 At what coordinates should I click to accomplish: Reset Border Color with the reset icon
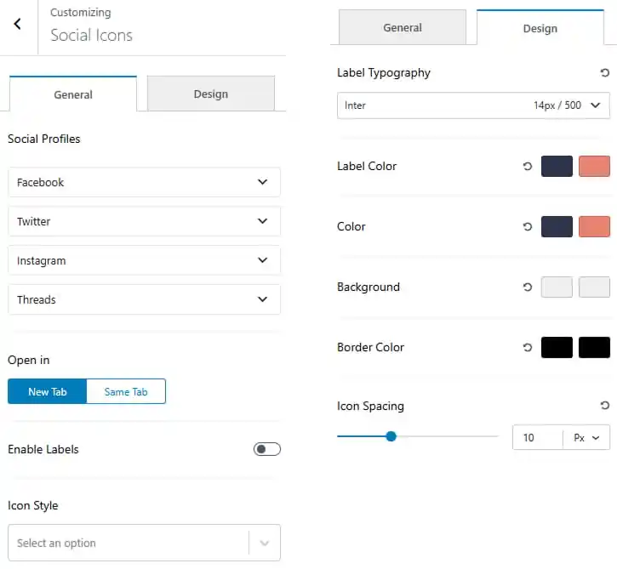pos(528,348)
